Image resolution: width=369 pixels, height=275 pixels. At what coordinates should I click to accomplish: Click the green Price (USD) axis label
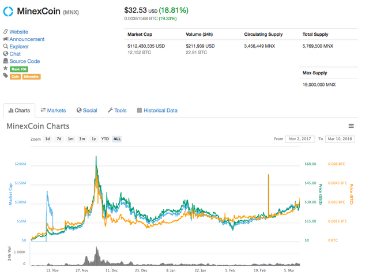pos(321,194)
